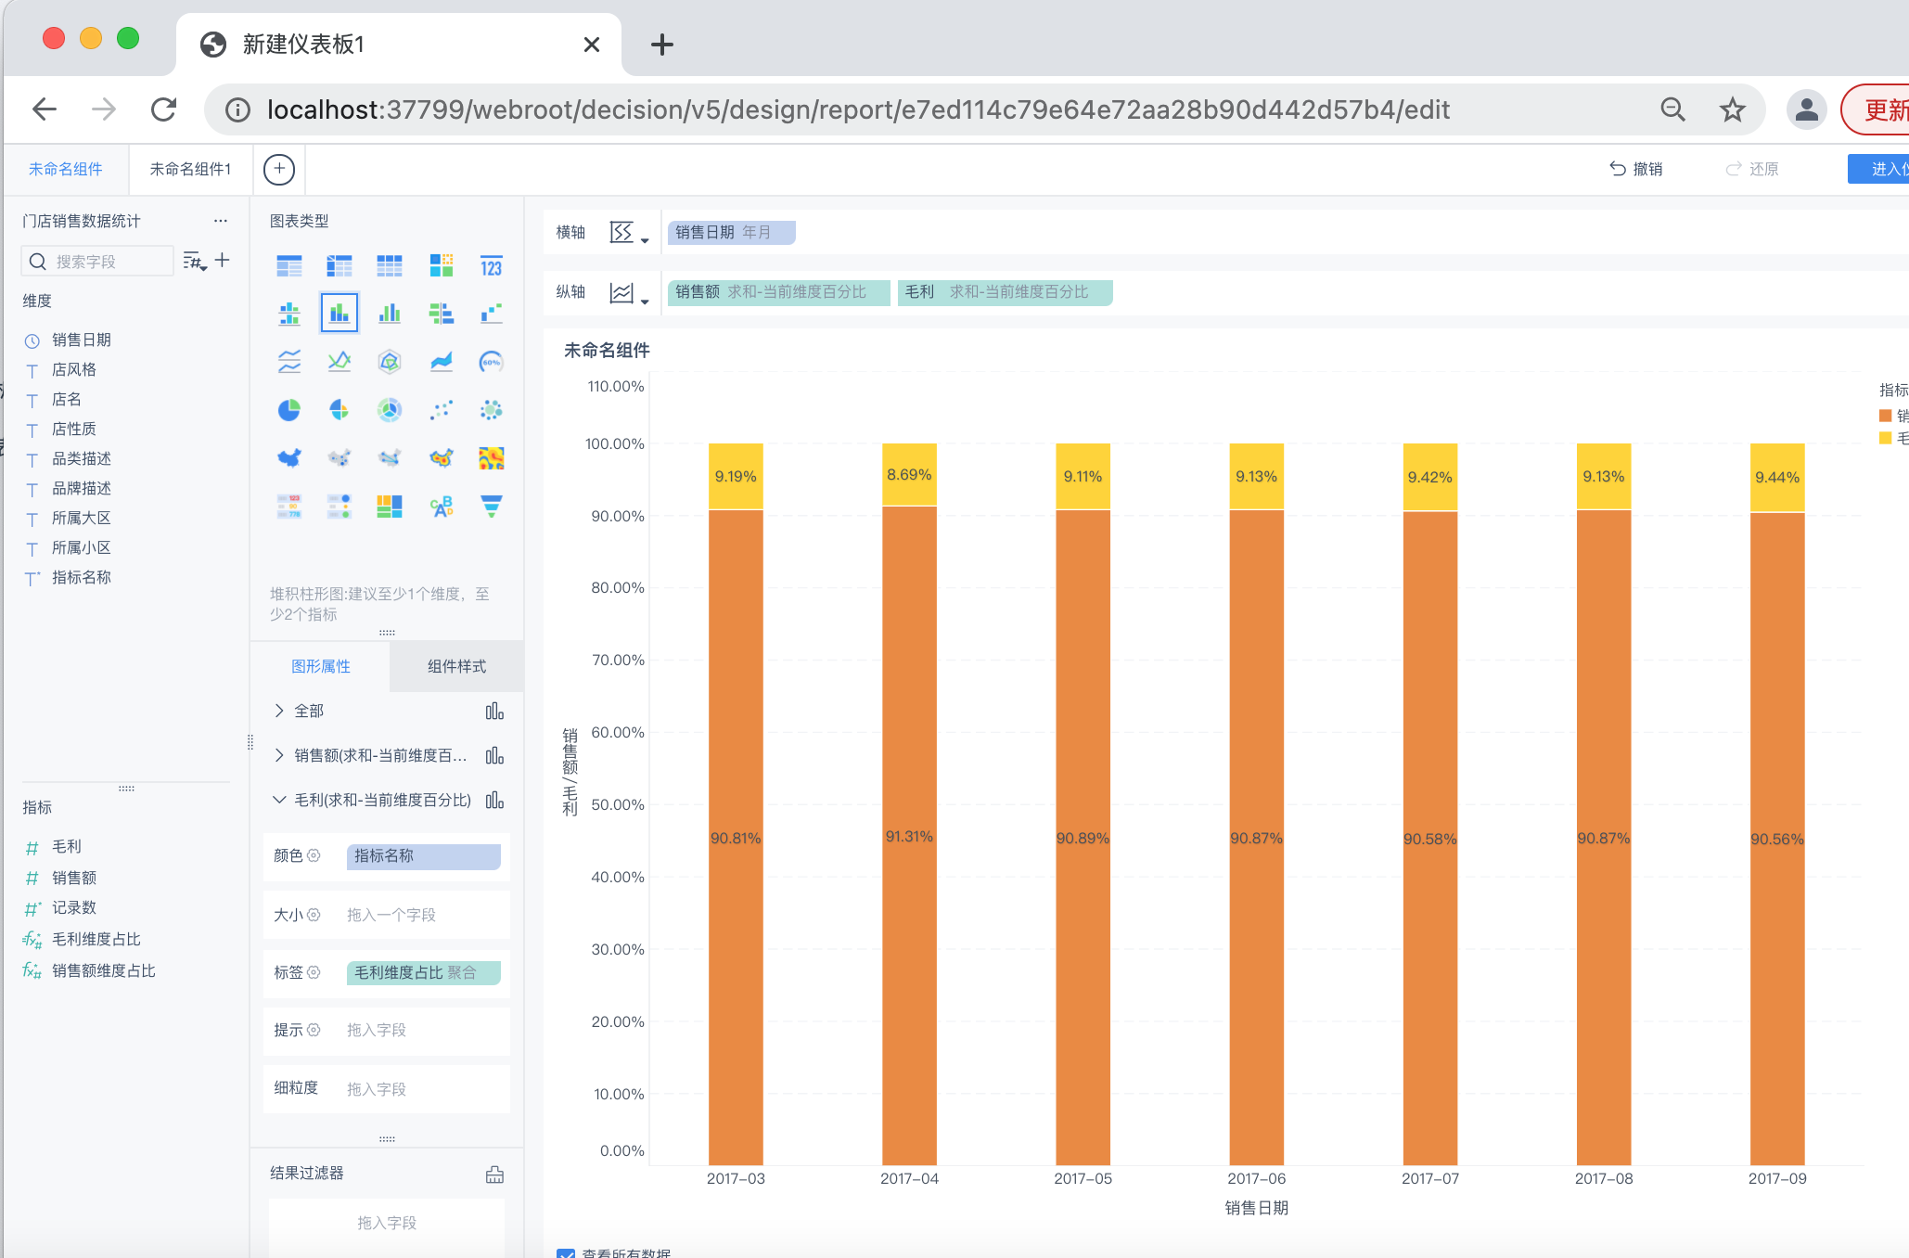Select the 店风格 dimension field
Image resolution: width=1909 pixels, height=1258 pixels.
pyautogui.click(x=74, y=369)
